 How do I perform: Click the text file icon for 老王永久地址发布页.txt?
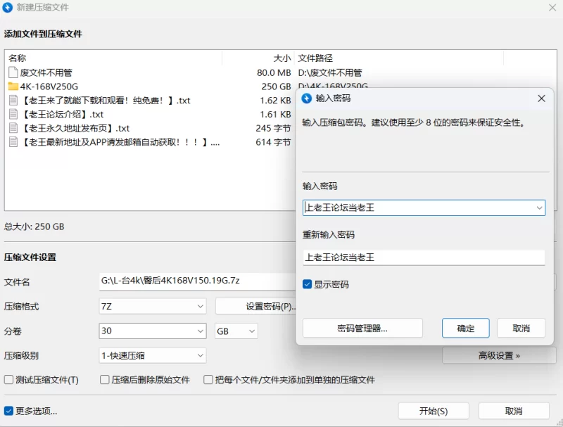click(x=13, y=128)
